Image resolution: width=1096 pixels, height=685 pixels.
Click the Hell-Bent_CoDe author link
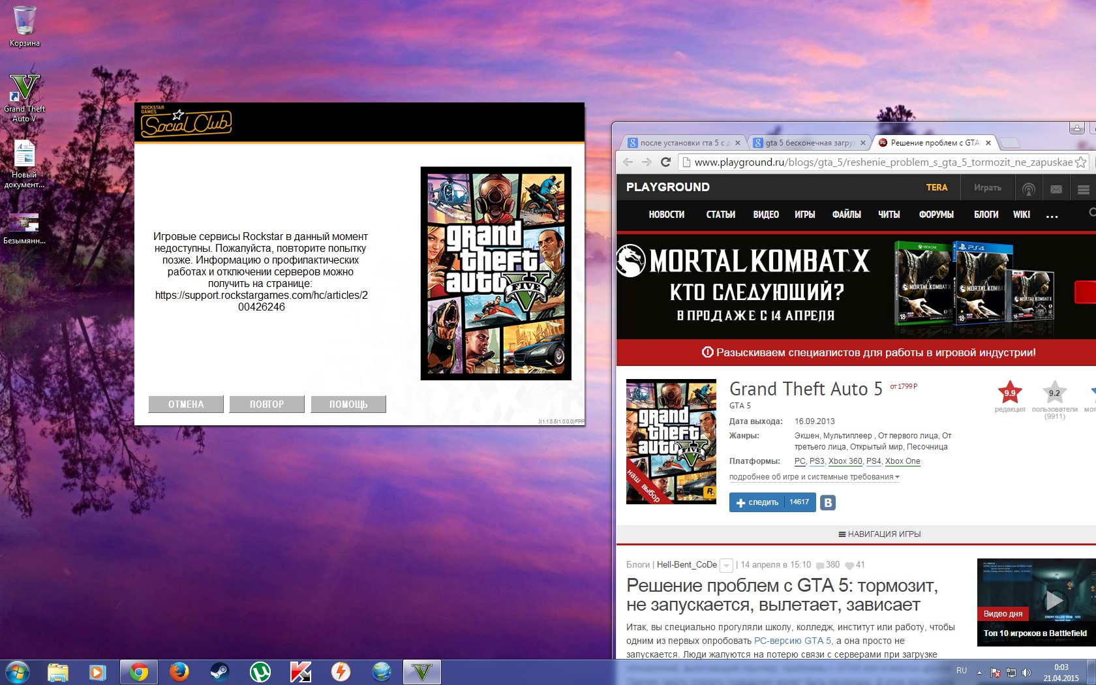[687, 565]
